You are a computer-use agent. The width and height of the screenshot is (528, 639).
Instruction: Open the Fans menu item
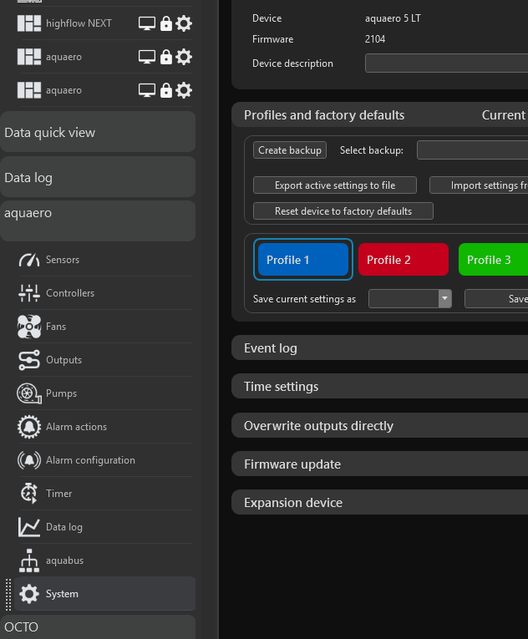coord(104,327)
